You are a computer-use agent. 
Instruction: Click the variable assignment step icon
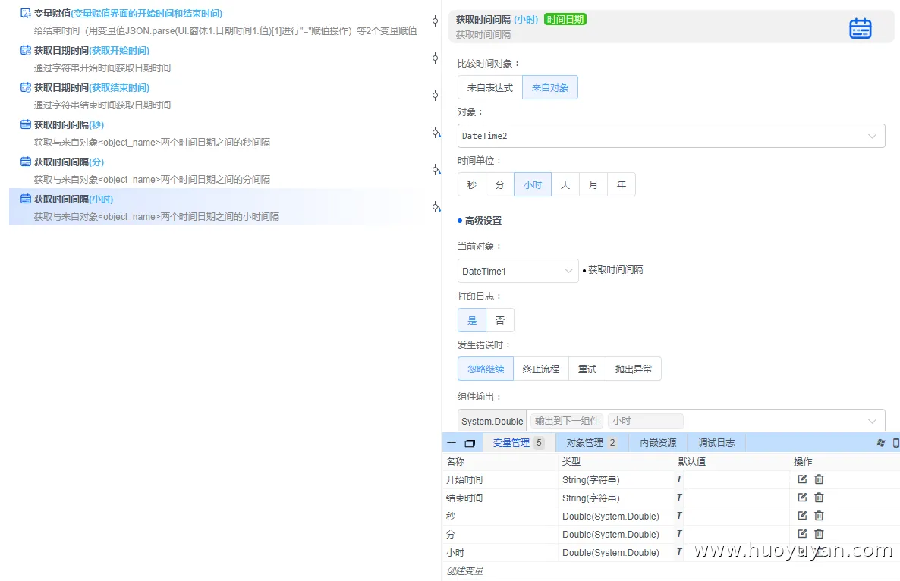tap(25, 13)
